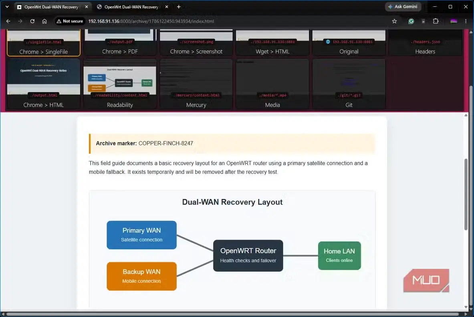
Task: Click the address bar URL
Action: pyautogui.click(x=151, y=21)
